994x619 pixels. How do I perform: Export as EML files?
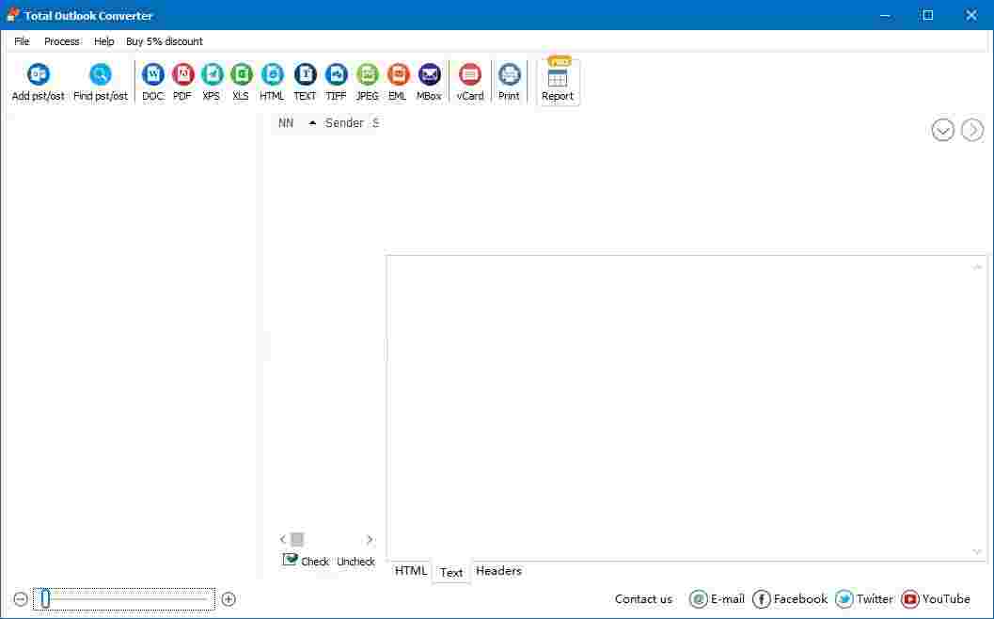pos(398,83)
